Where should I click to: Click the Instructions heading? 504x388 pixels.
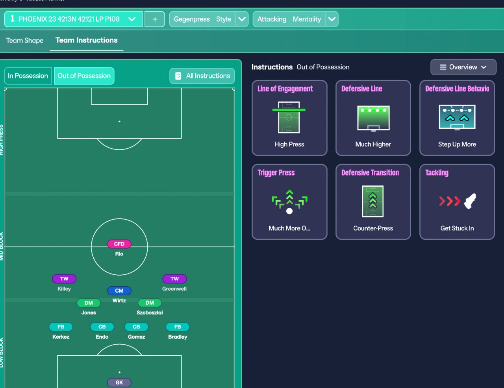272,67
